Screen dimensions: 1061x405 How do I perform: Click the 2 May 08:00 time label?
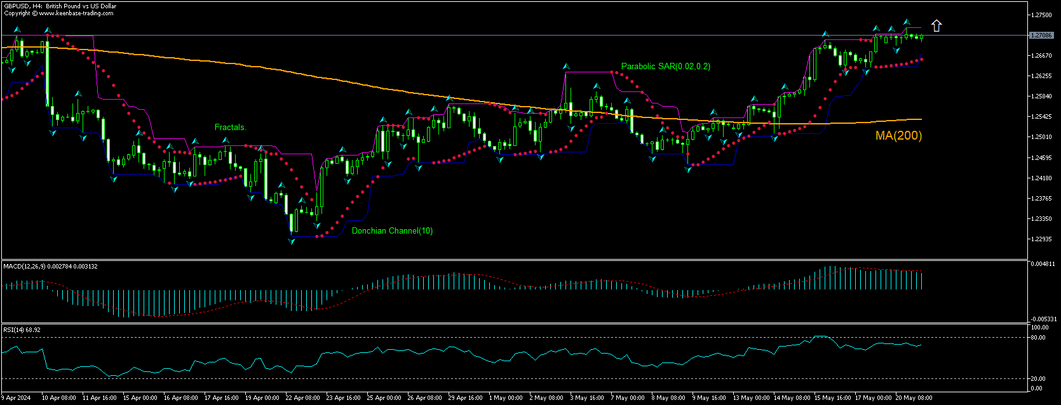547,398
